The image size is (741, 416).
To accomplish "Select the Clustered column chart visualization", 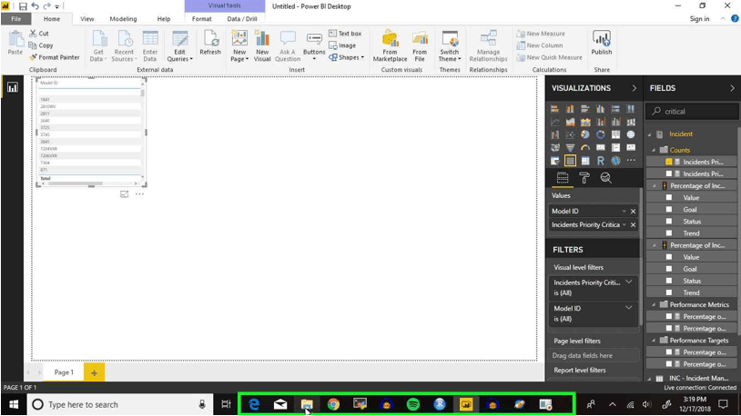I will pyautogui.click(x=600, y=109).
